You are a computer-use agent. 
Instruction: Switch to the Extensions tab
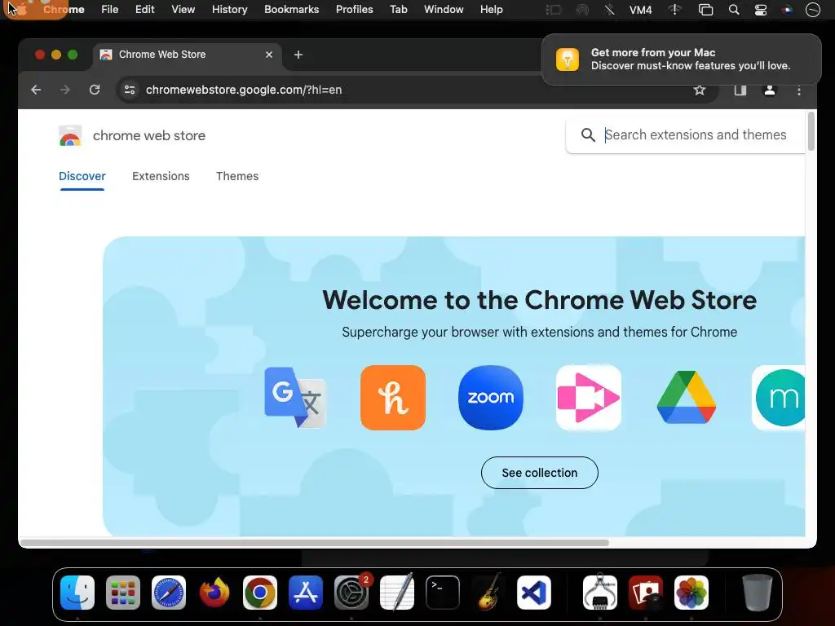click(161, 176)
